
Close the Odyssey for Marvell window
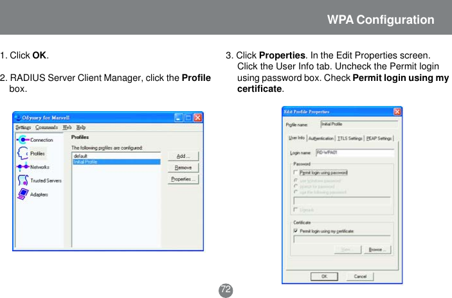point(198,118)
